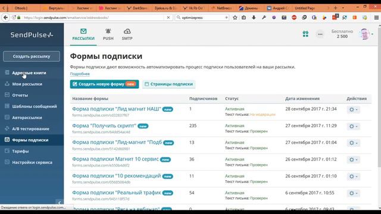Open form "Получить скрипт"
This screenshot has width=381, height=214.
click(104, 125)
